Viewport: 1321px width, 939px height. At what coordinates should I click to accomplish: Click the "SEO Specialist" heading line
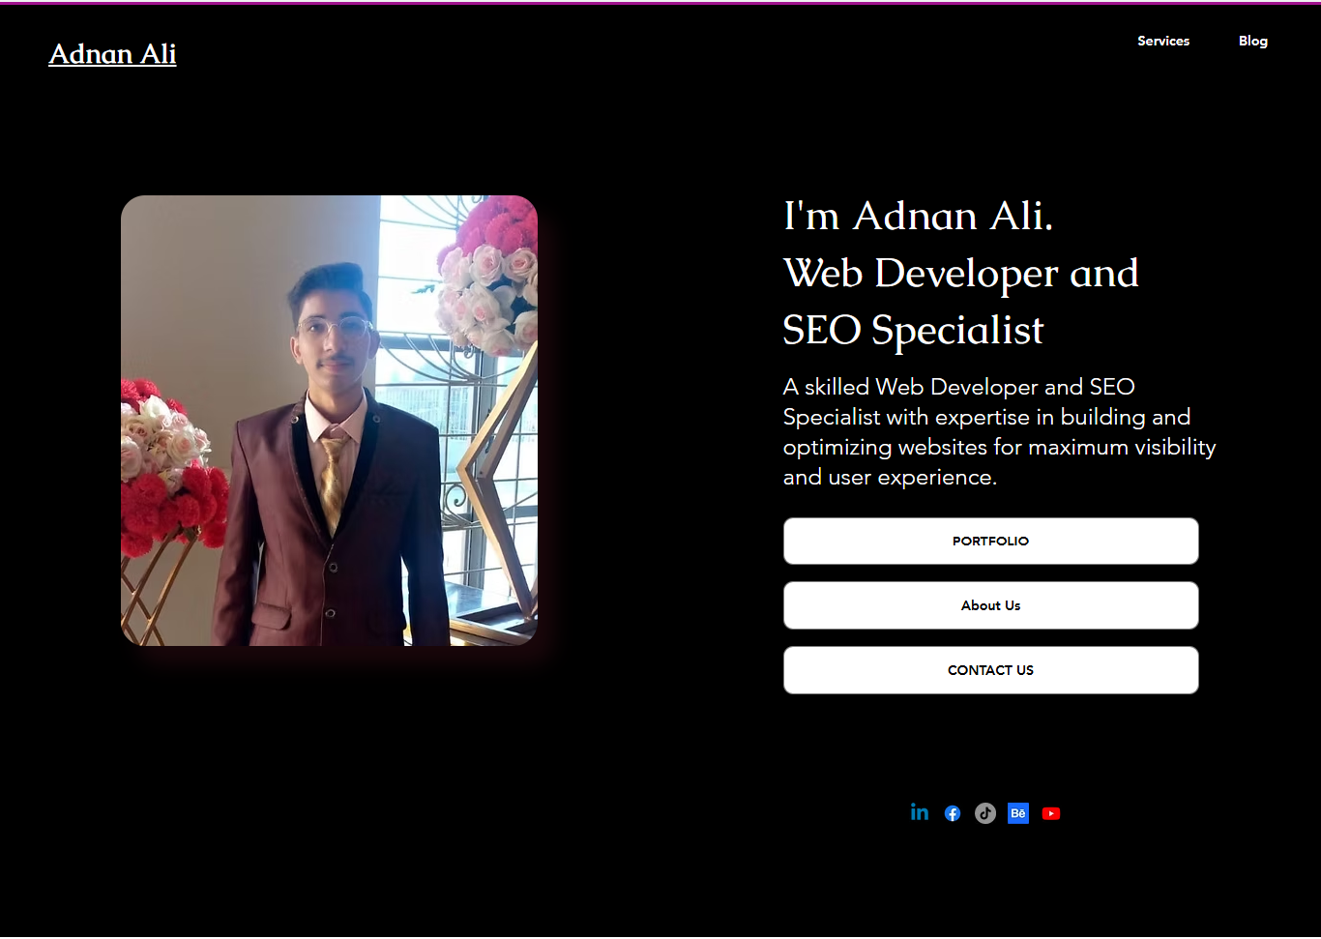(914, 331)
